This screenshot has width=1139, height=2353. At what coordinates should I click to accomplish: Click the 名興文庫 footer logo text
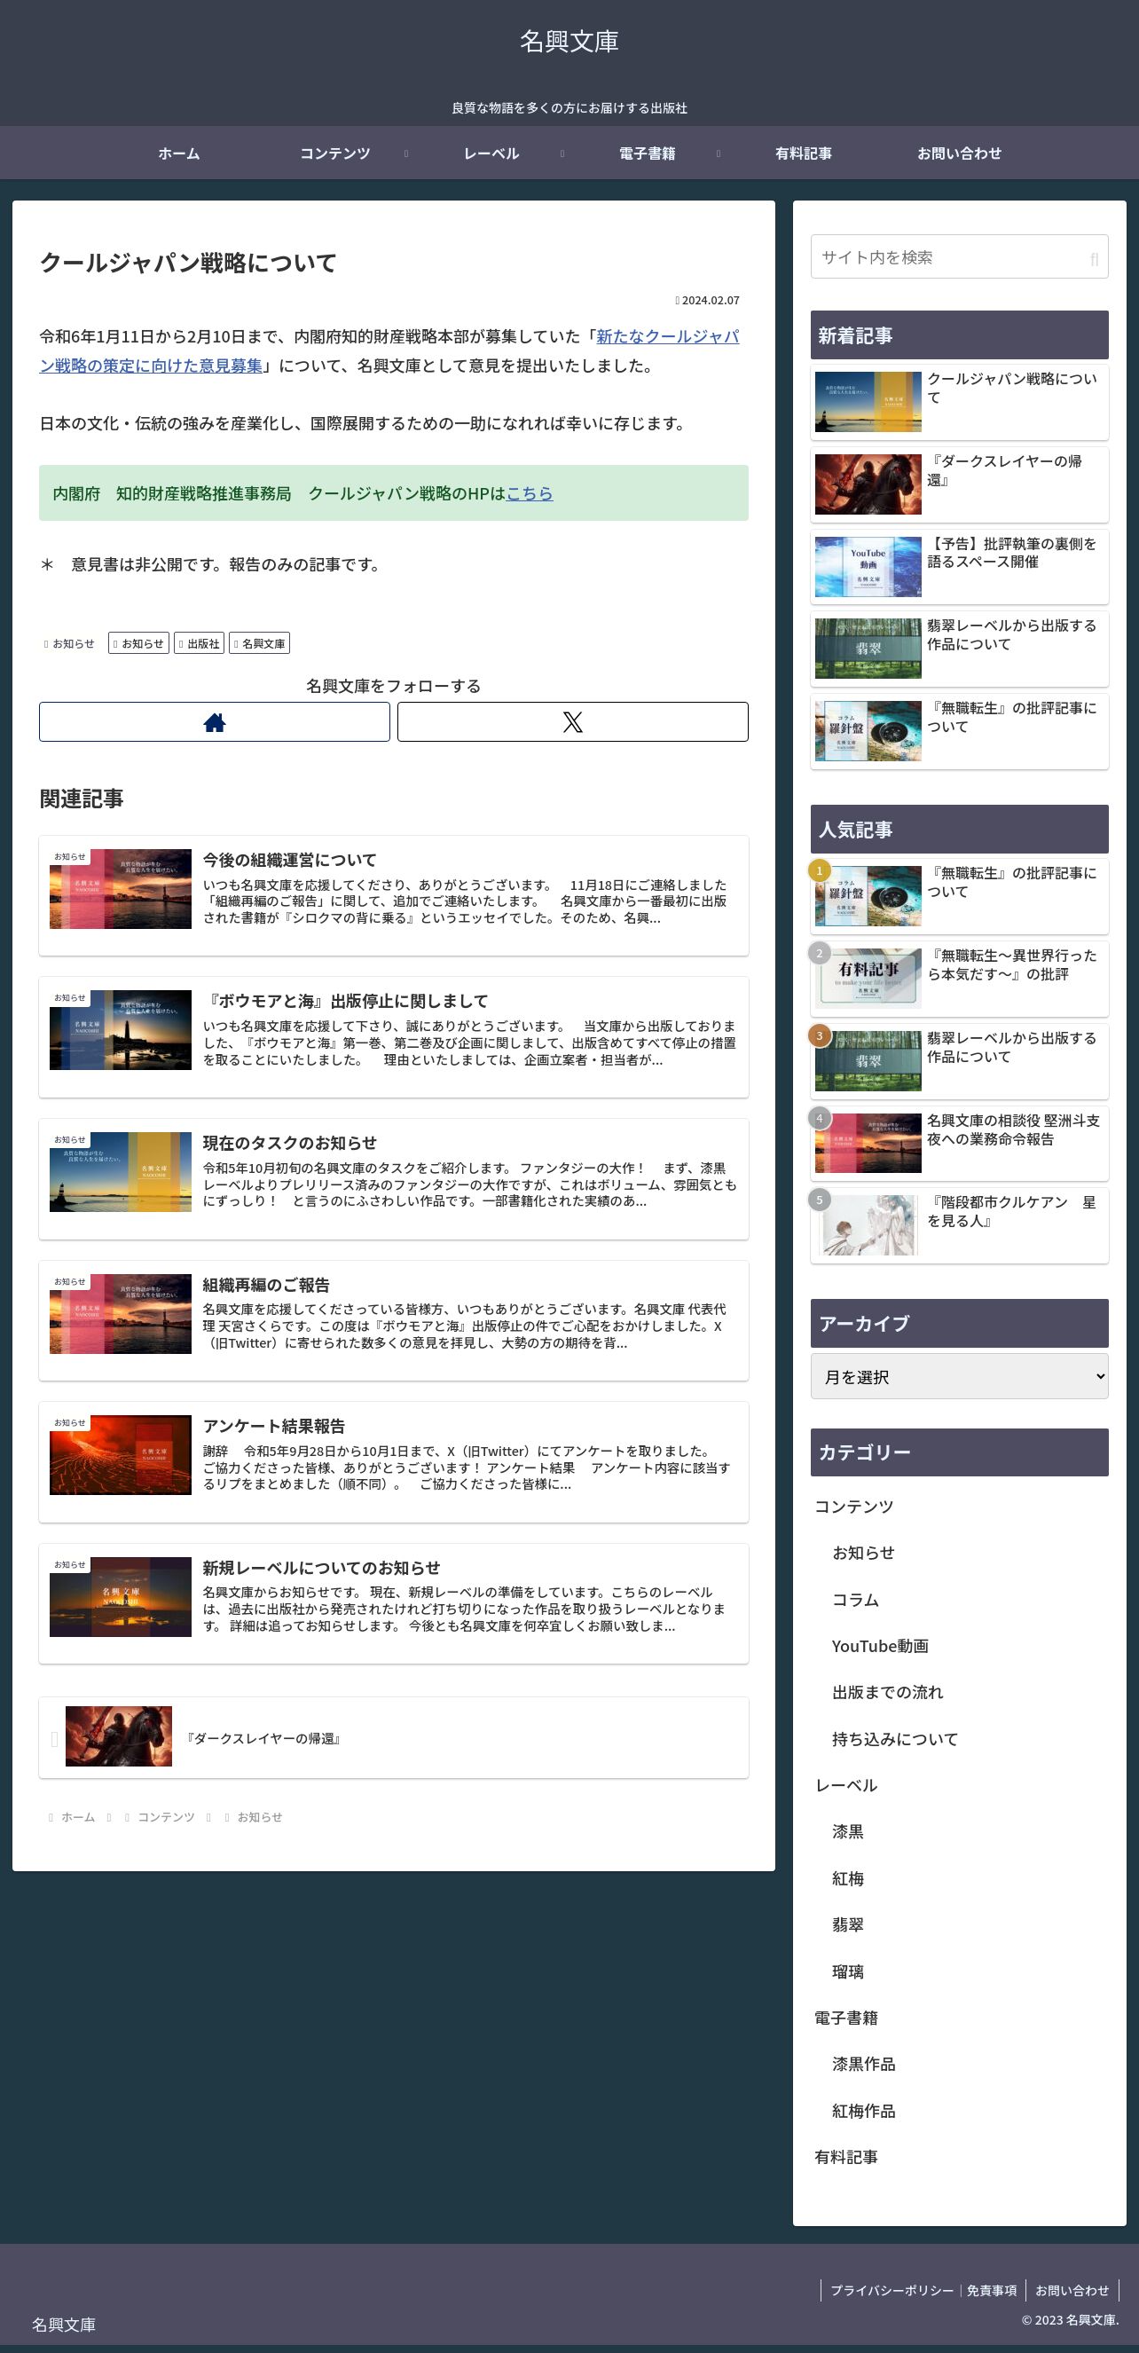(64, 2325)
